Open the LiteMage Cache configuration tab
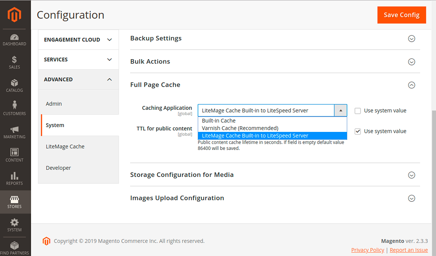 tap(80, 147)
